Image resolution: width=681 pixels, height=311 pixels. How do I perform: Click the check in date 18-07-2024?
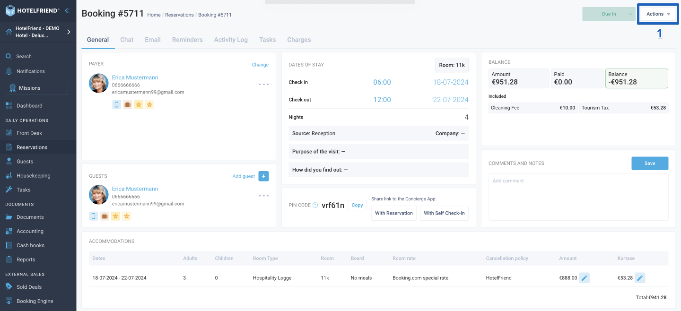[x=451, y=82]
